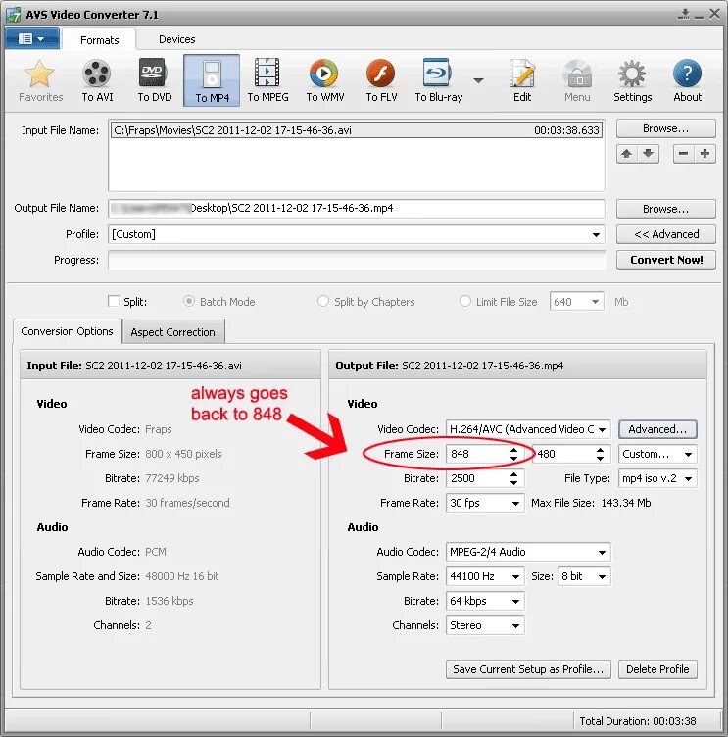Open the Frame Rate 30 fps dropdown
Viewport: 728px width, 737px height.
(x=515, y=503)
